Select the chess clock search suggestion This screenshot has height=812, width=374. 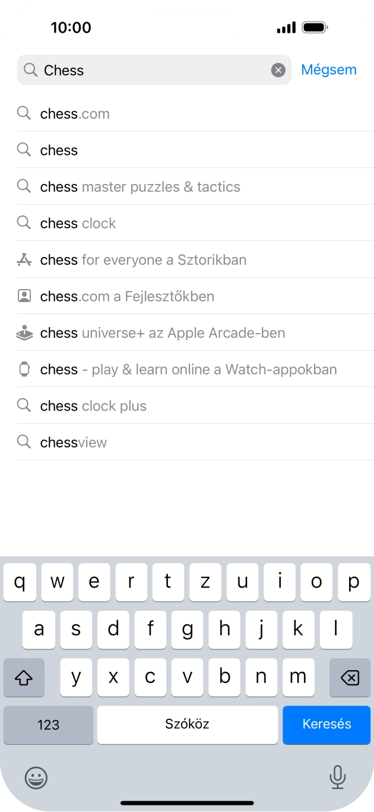[77, 223]
